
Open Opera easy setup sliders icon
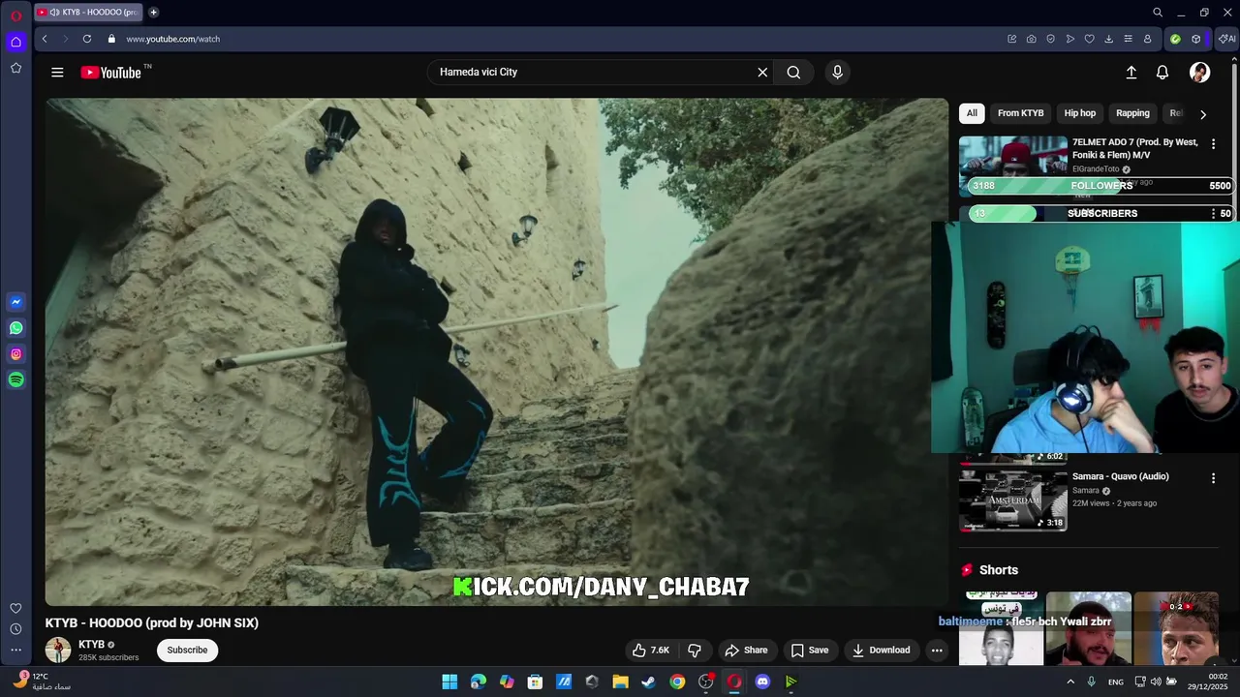[x=1128, y=39]
